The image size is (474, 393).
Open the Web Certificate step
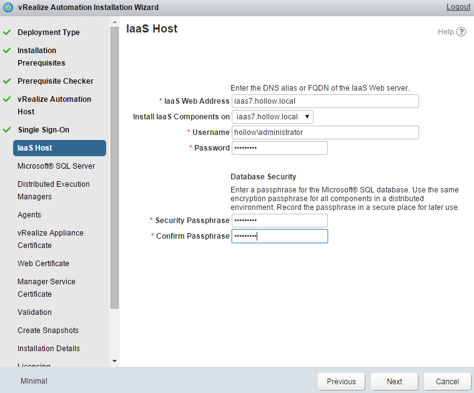tap(43, 264)
